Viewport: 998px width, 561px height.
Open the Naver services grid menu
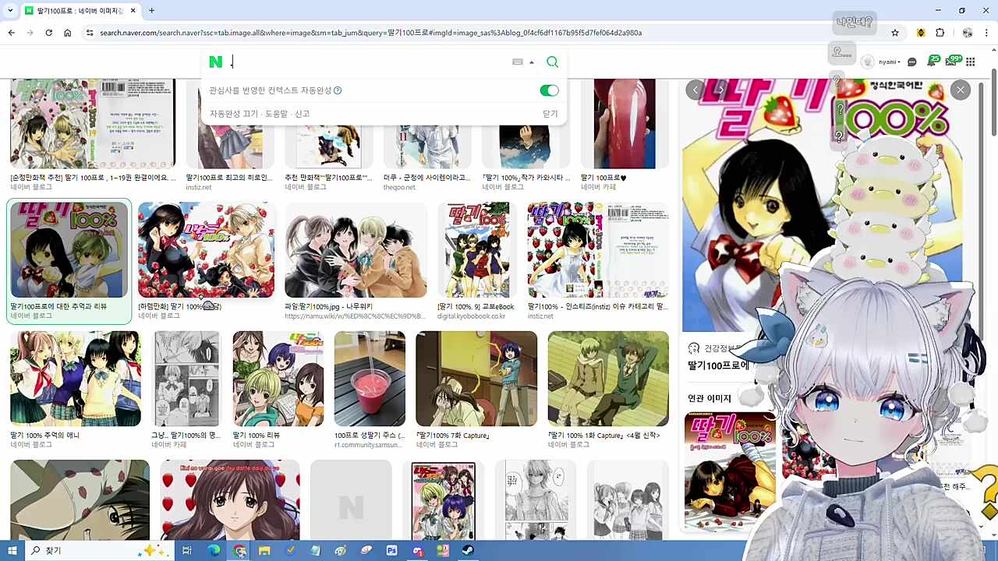coord(971,62)
